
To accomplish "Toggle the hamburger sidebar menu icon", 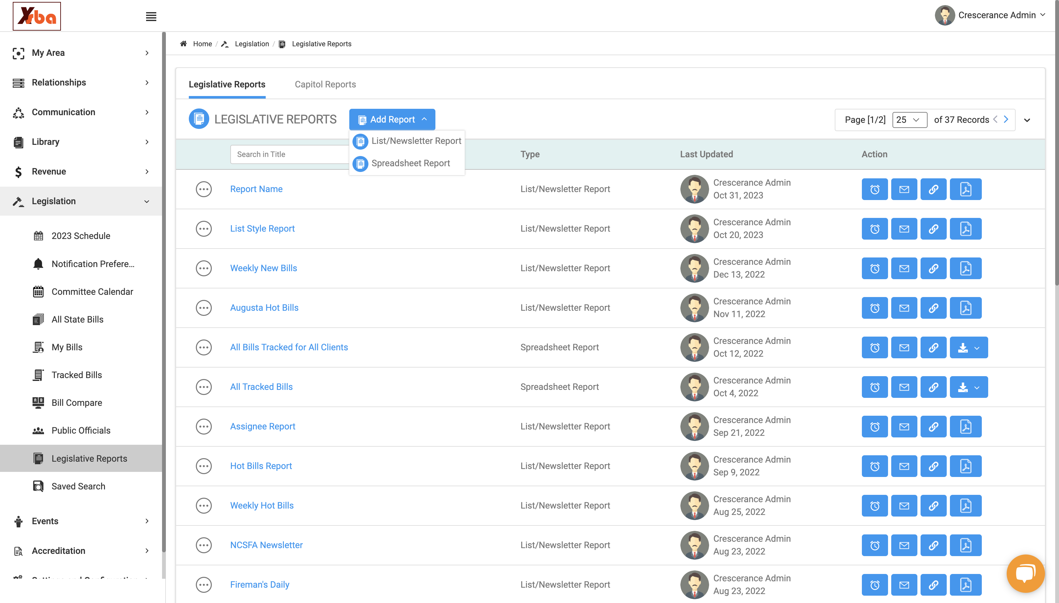I will pos(151,17).
